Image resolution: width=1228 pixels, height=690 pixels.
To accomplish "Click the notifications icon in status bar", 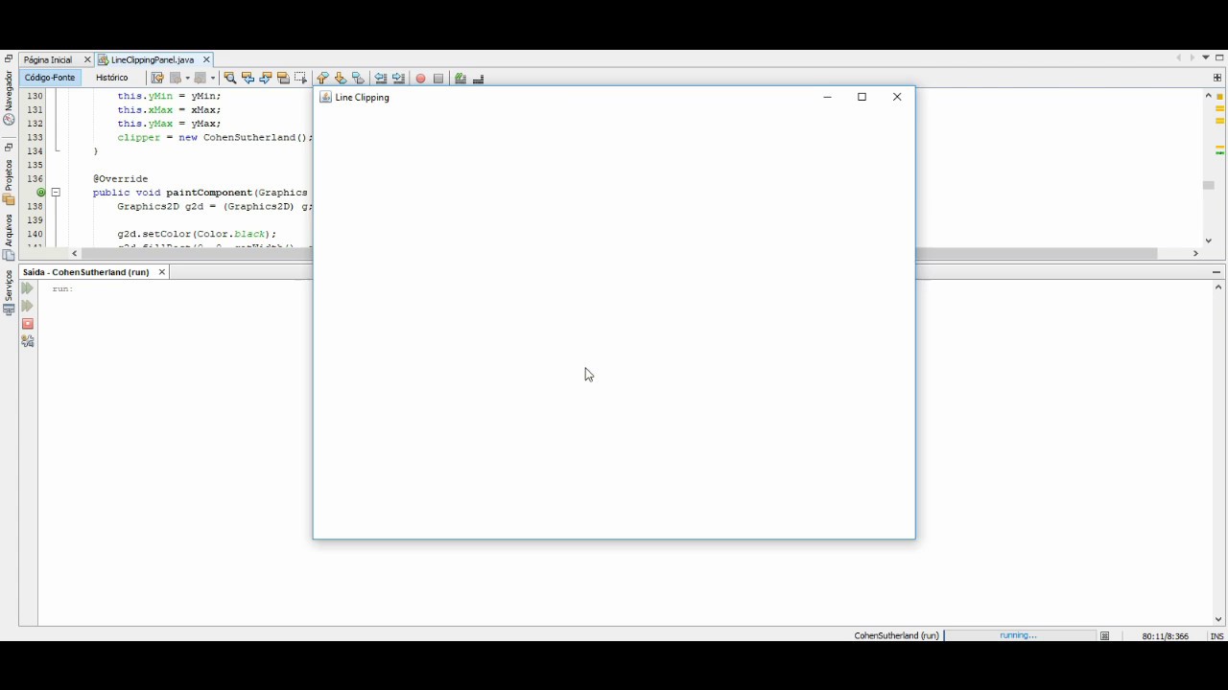I will tap(1105, 635).
